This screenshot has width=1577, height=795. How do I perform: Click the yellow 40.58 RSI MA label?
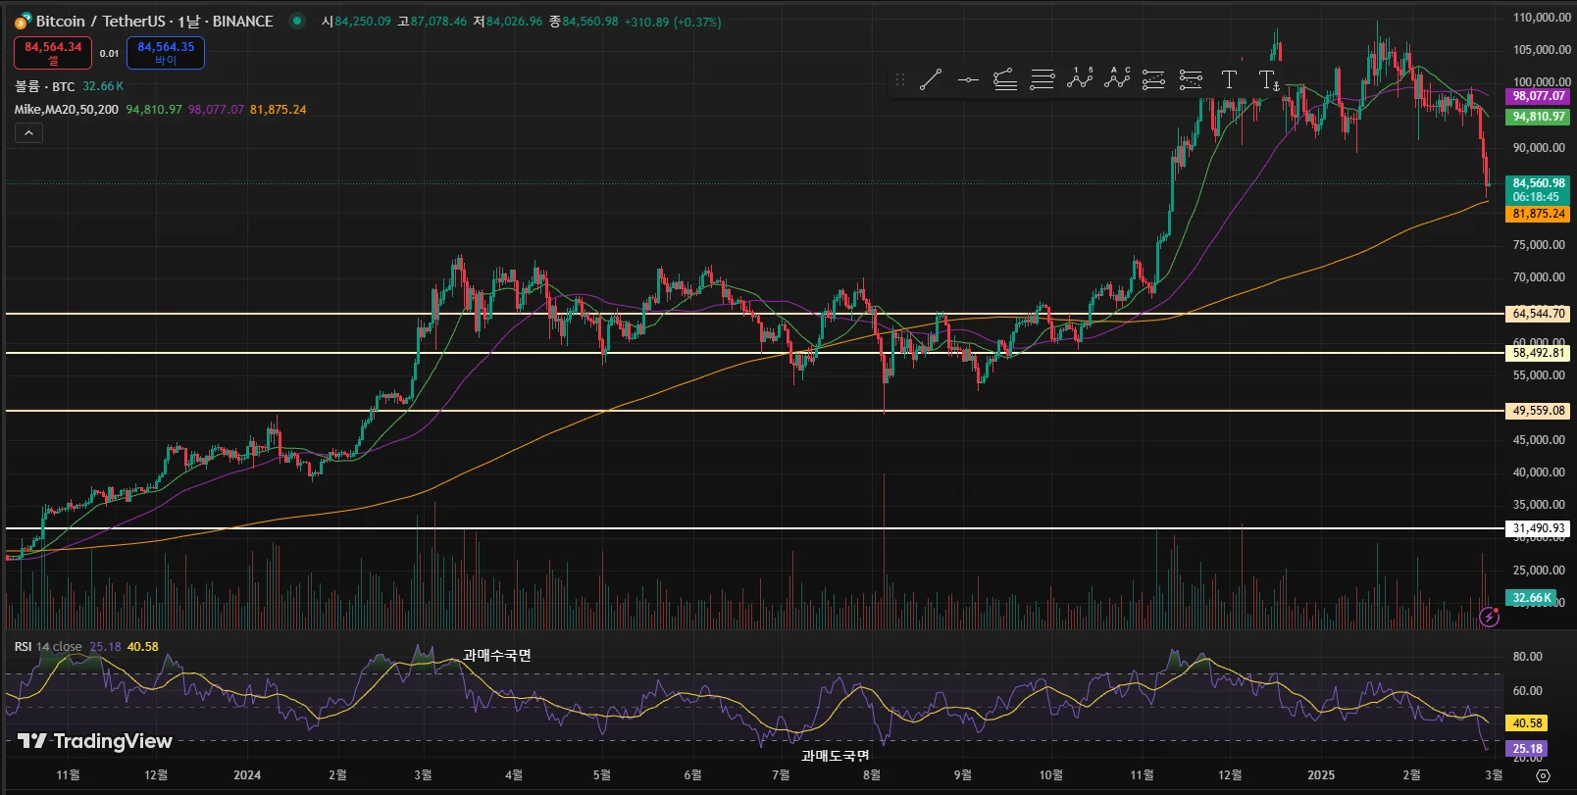(x=1527, y=723)
